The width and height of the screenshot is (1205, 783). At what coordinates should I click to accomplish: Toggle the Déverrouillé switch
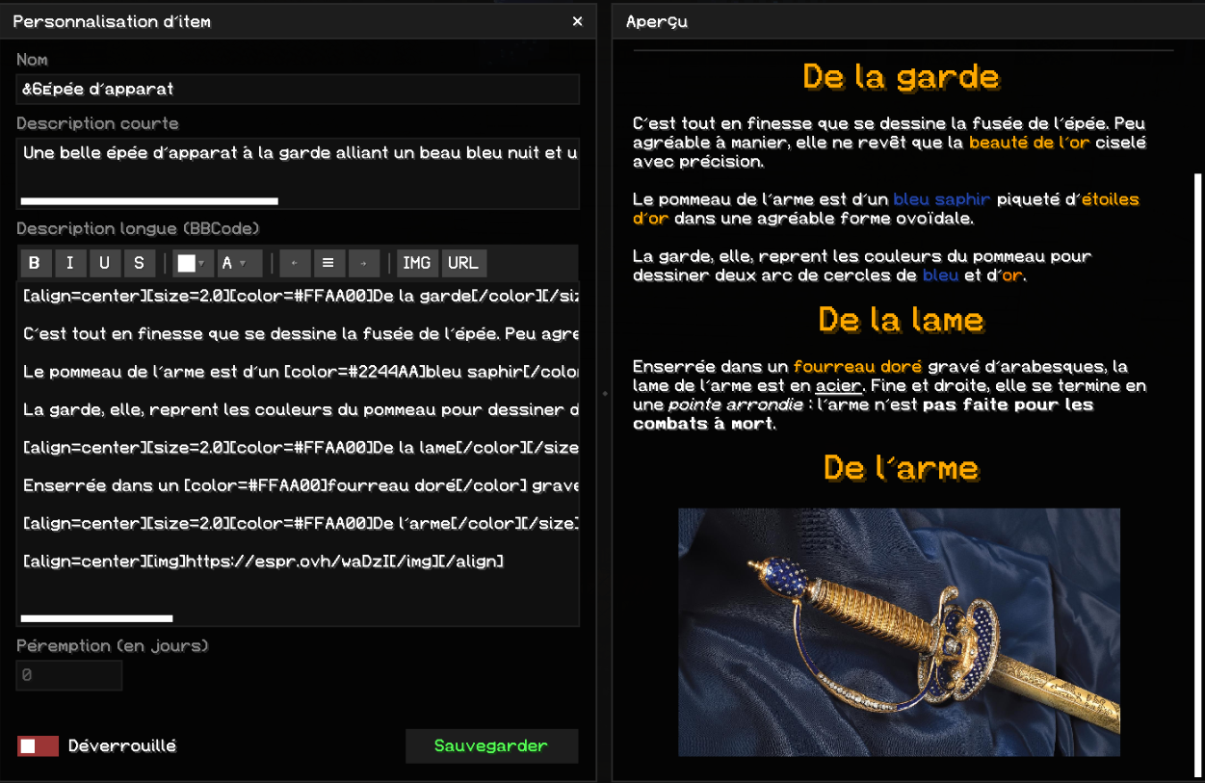38,745
